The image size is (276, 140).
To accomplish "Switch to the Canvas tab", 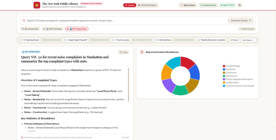I will point(130,5).
